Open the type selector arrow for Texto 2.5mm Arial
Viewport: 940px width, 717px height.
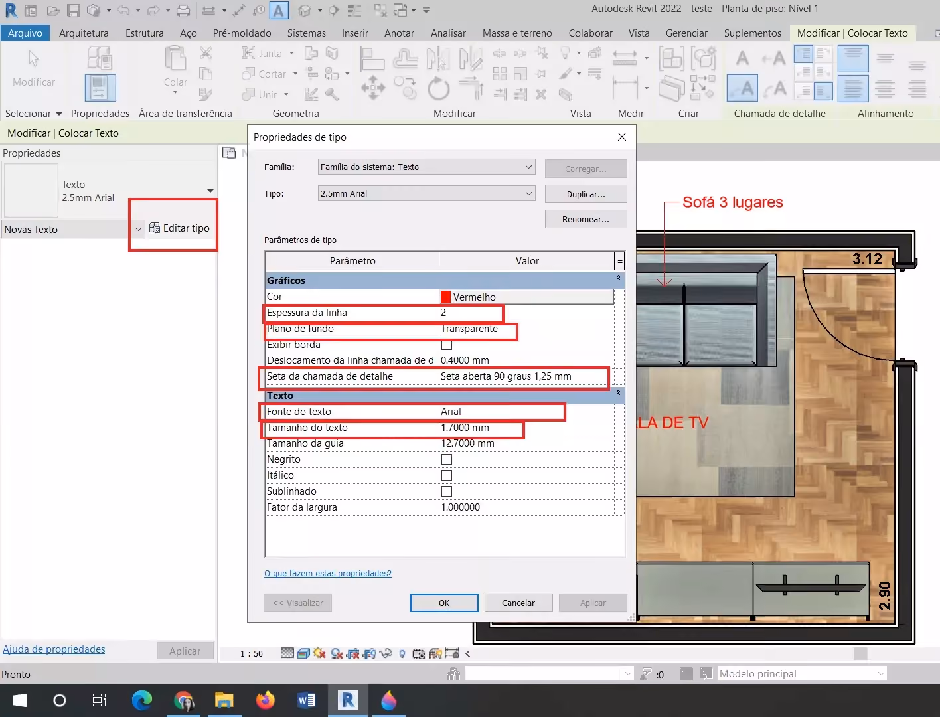[x=210, y=191]
